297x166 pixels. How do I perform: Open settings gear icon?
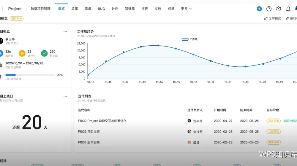pos(279,9)
